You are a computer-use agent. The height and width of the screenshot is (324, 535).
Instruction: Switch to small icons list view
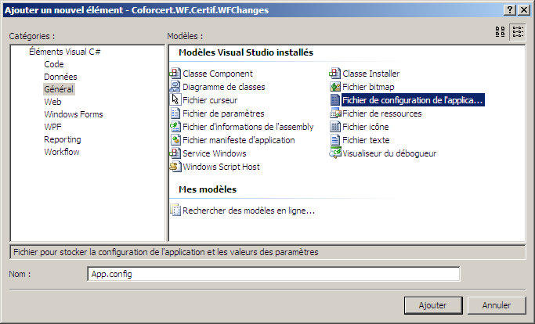518,32
